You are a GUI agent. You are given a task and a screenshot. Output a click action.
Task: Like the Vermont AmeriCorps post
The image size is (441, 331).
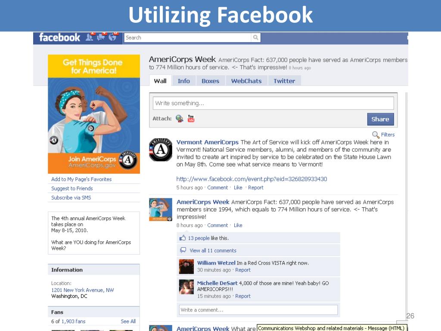[x=238, y=188]
